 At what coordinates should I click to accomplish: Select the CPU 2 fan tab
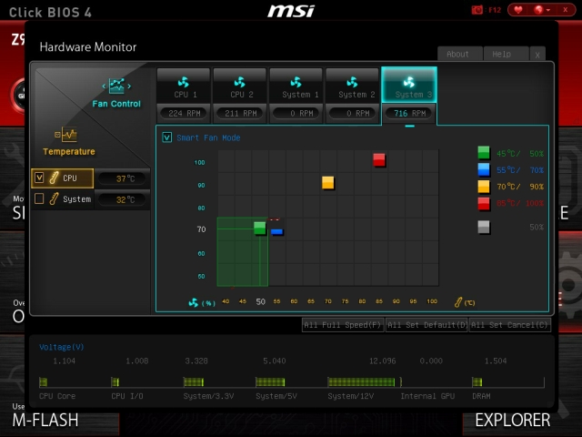(240, 86)
